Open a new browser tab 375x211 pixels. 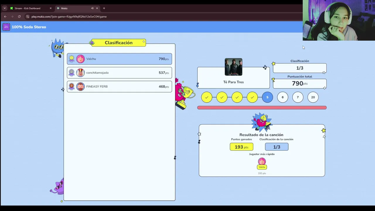coord(104,8)
